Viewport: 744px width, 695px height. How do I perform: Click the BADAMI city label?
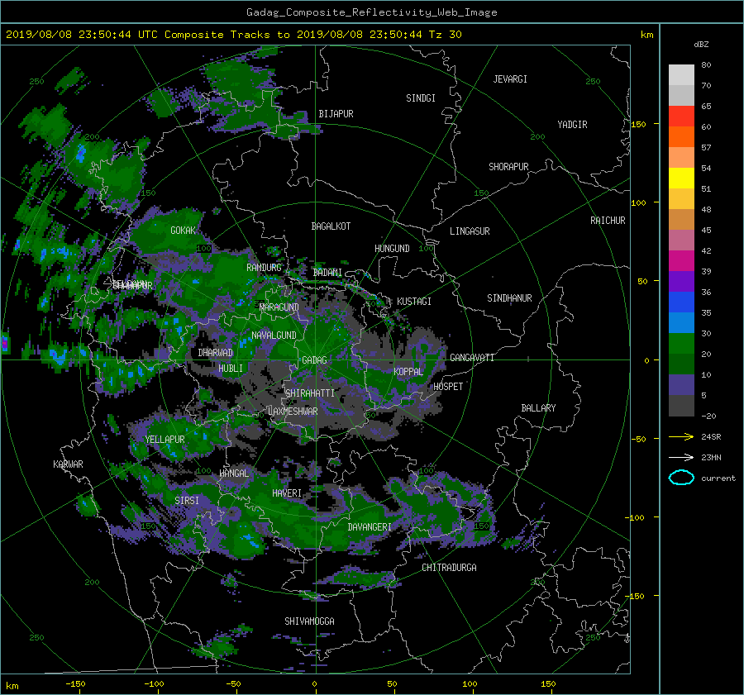(327, 273)
